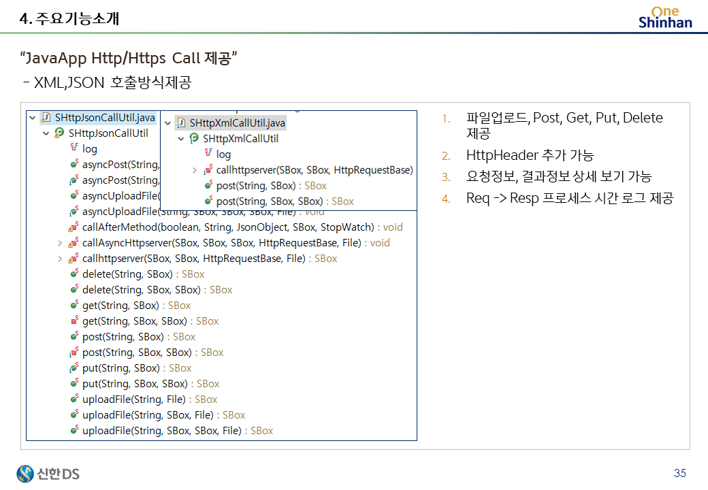
Task: Click the first asyncPost method icon
Action: click(x=74, y=164)
